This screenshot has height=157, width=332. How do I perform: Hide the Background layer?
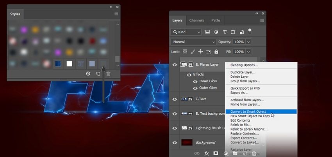(x=175, y=143)
